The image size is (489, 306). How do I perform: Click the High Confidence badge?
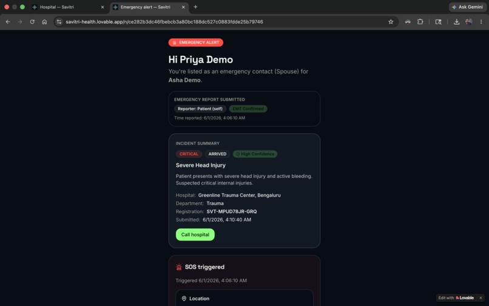255,154
